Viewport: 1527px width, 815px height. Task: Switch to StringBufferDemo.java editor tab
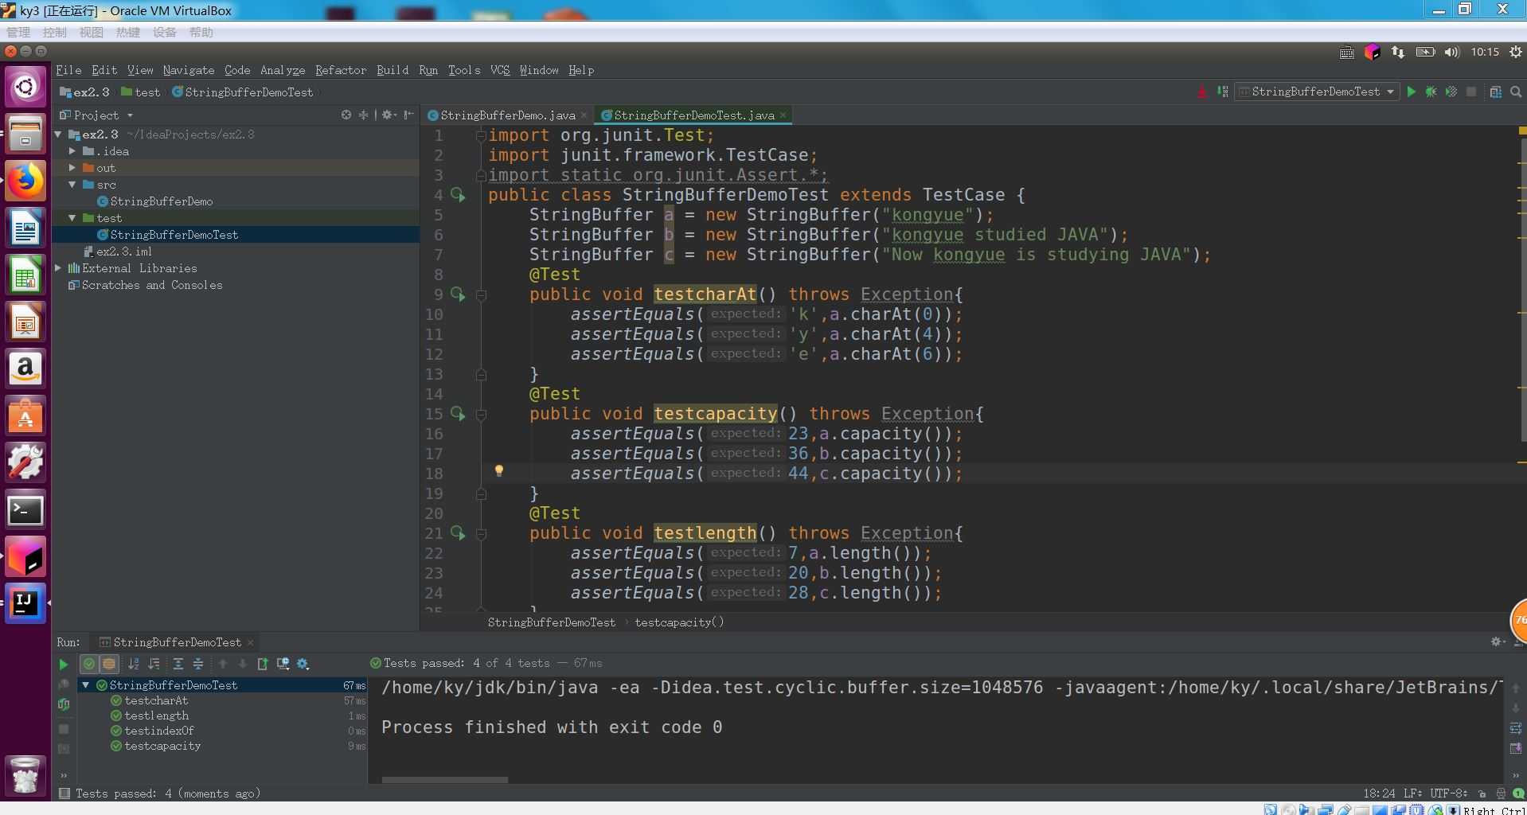click(x=507, y=115)
